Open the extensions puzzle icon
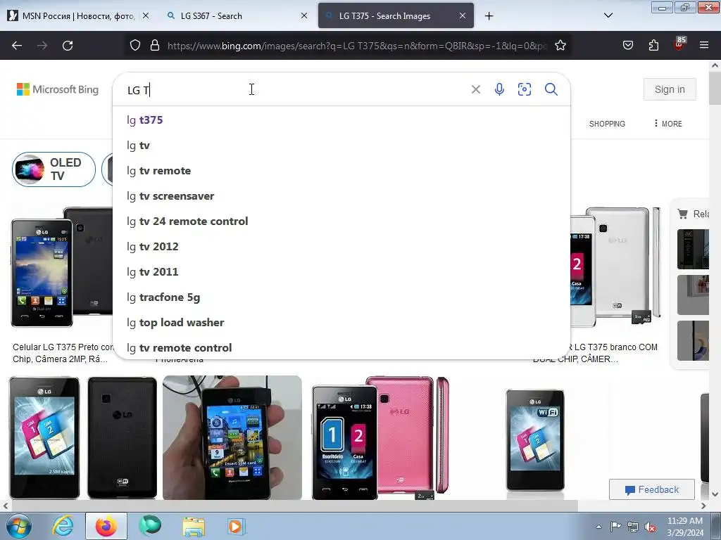The height and width of the screenshot is (540, 721). [x=653, y=46]
